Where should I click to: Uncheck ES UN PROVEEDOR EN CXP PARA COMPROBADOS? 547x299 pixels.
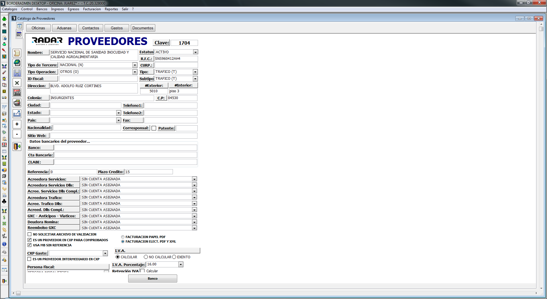click(x=29, y=240)
